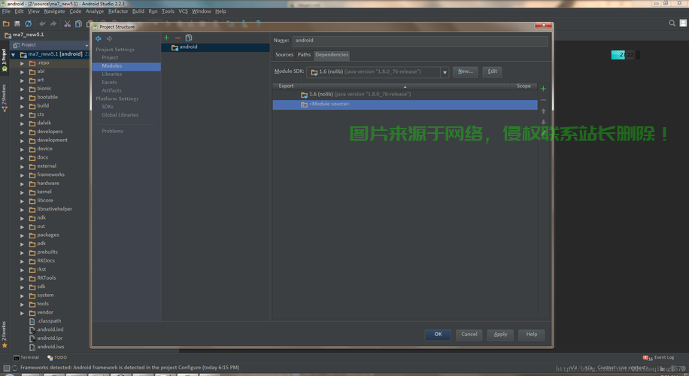The image size is (689, 376).
Task: Open the File menu
Action: (6, 11)
